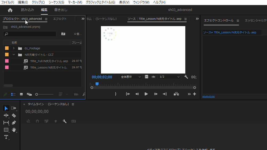267x150 pixels.
Task: Click the Project panel search field
Action: click(x=30, y=34)
